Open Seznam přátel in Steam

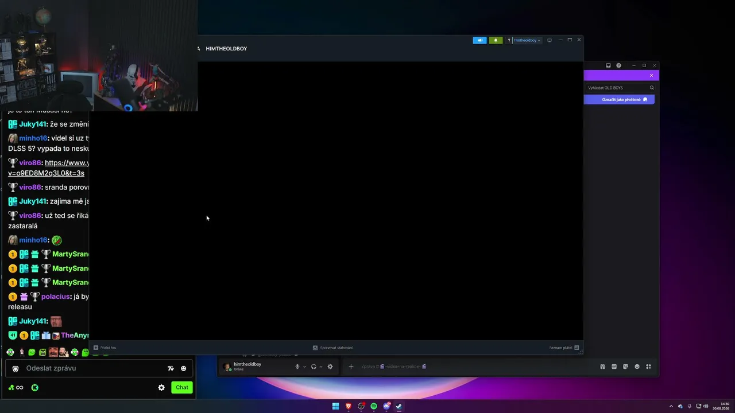click(x=564, y=348)
